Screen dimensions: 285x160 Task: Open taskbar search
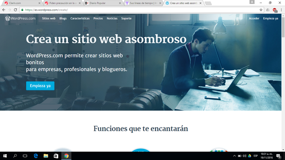[15, 156]
